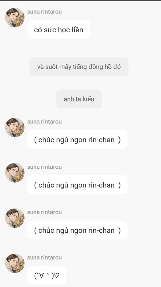Tap avatar beside middle 'chúc ngủ ngon' message
This screenshot has width=161, height=287.
(x=15, y=173)
